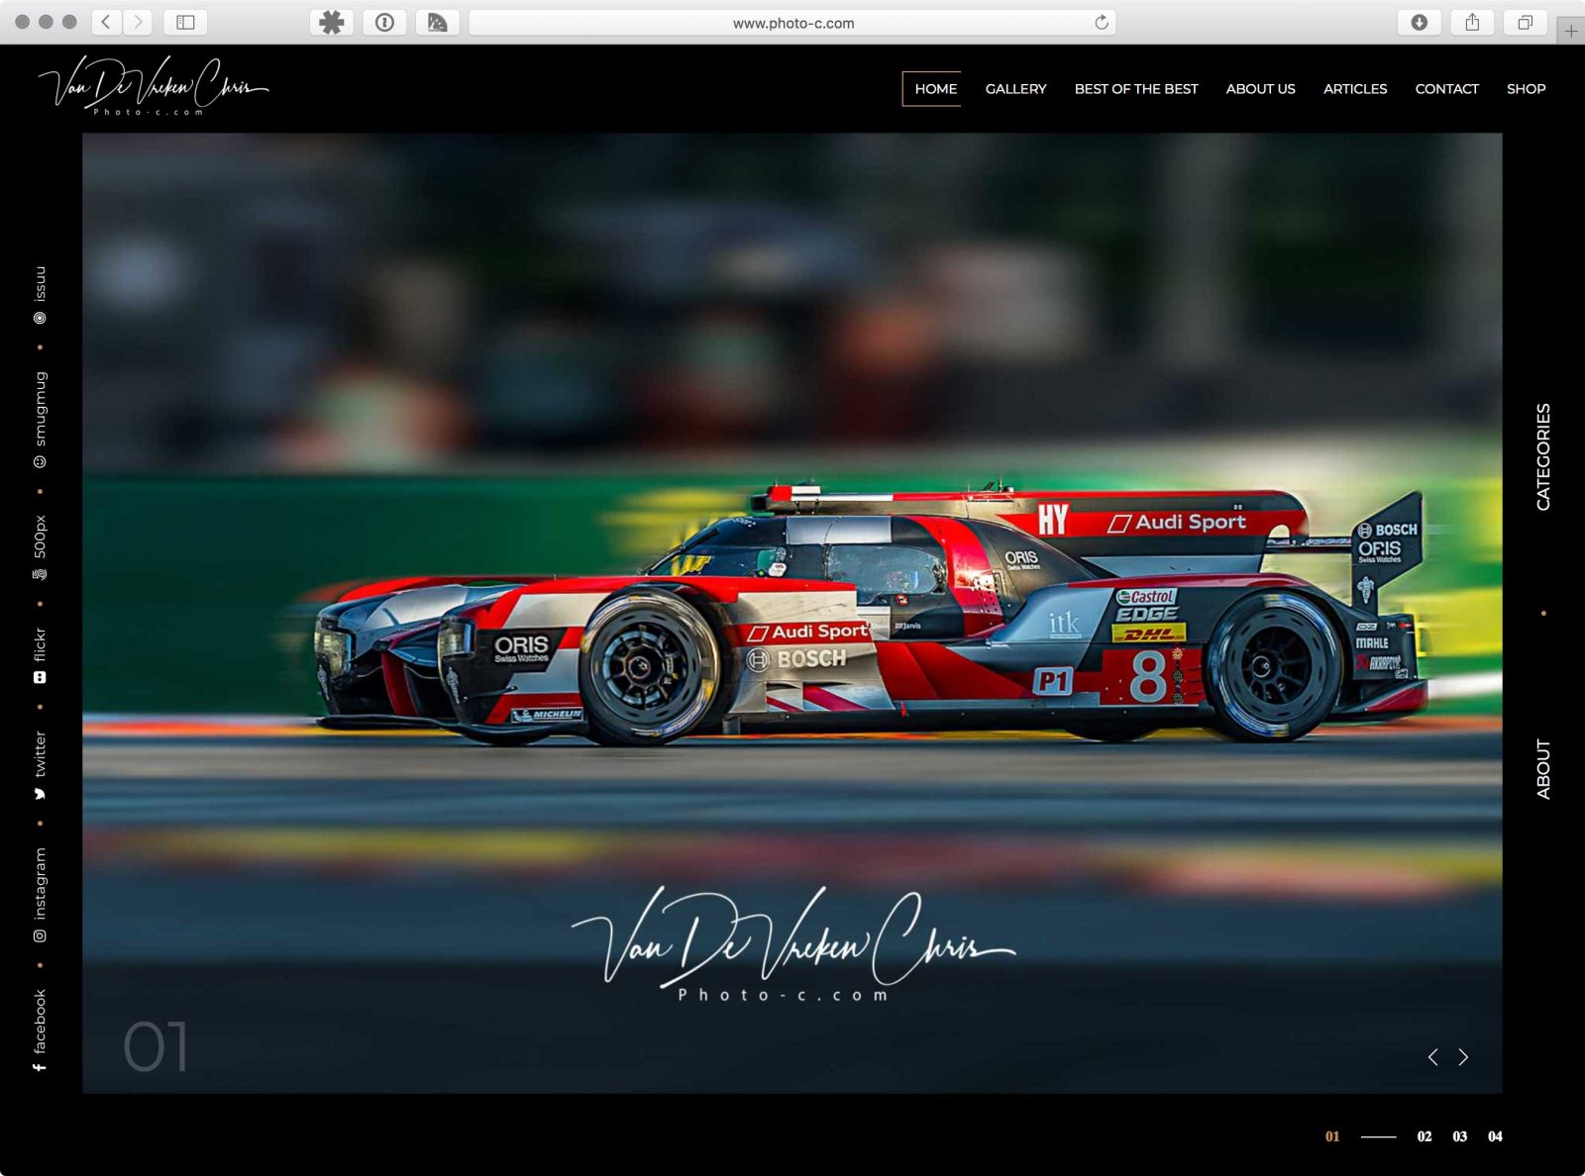Open the Contact menu item
The width and height of the screenshot is (1585, 1176).
(x=1446, y=88)
